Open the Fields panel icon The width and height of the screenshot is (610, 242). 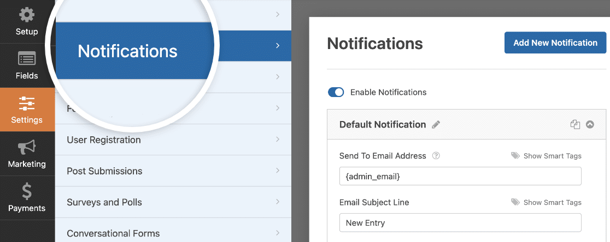click(26, 58)
